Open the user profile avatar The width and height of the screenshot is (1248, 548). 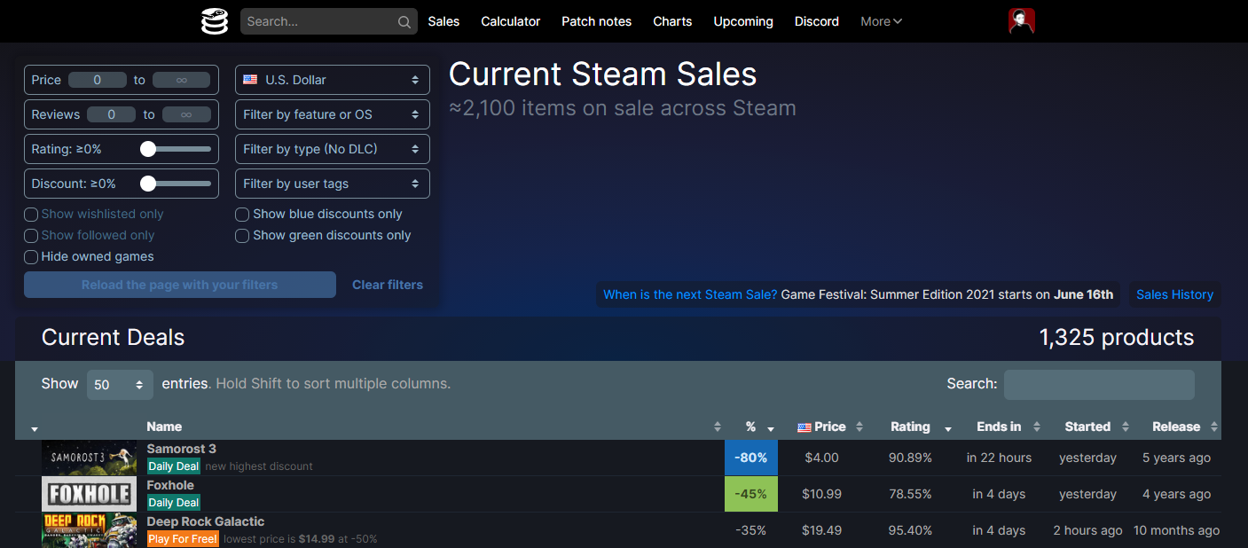[1022, 21]
